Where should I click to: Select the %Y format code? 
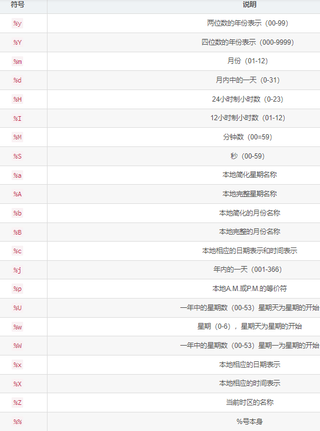click(x=17, y=42)
